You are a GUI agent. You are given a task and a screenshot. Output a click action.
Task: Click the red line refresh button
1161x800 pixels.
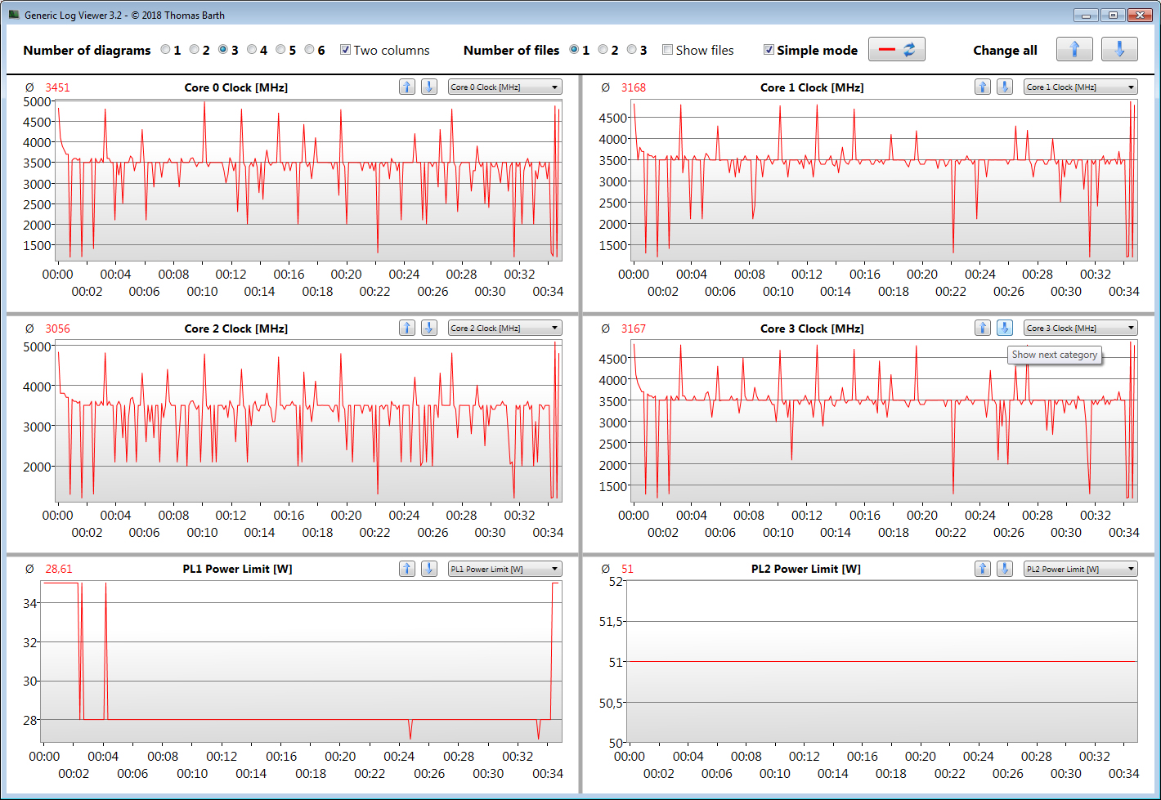(x=896, y=50)
